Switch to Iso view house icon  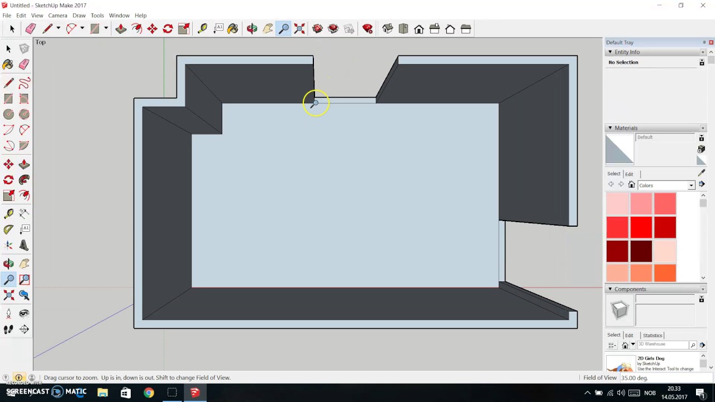[x=387, y=28]
